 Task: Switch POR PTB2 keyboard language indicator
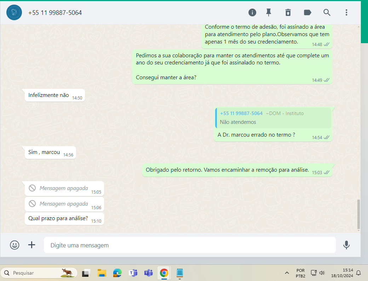300,273
